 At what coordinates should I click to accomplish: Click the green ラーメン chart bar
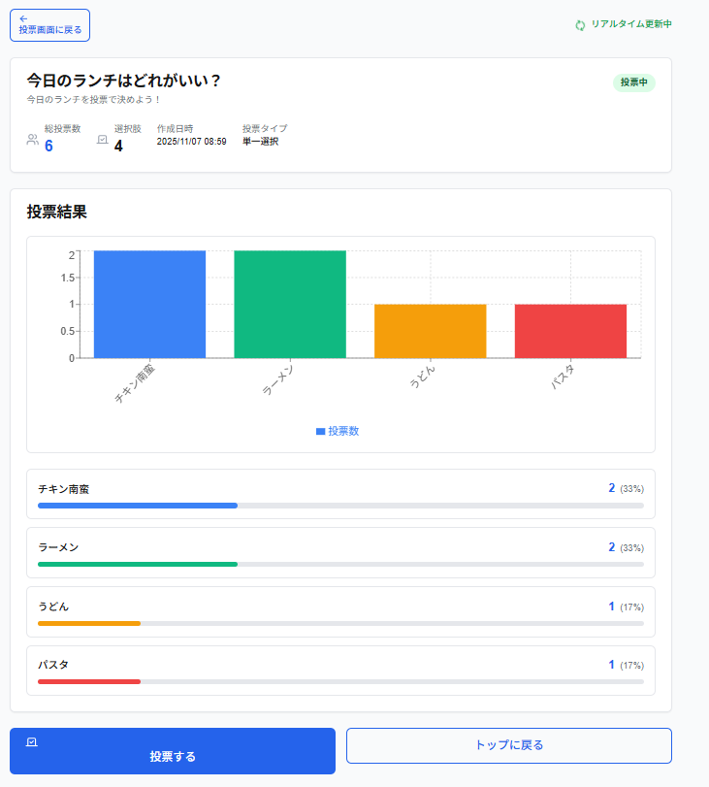[x=289, y=304]
